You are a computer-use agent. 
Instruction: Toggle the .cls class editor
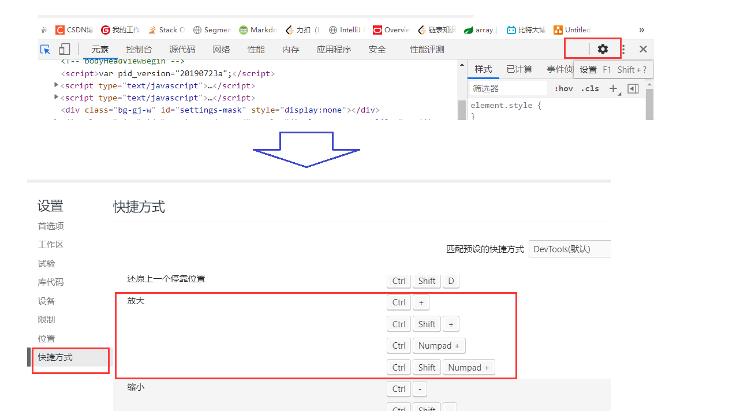[590, 88]
